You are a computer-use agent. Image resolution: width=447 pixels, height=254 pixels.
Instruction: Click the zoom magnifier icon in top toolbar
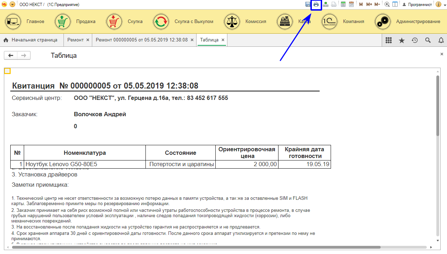click(x=387, y=5)
